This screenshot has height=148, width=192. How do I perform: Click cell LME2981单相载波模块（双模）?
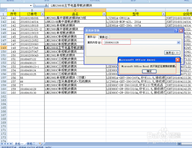pos(75,78)
